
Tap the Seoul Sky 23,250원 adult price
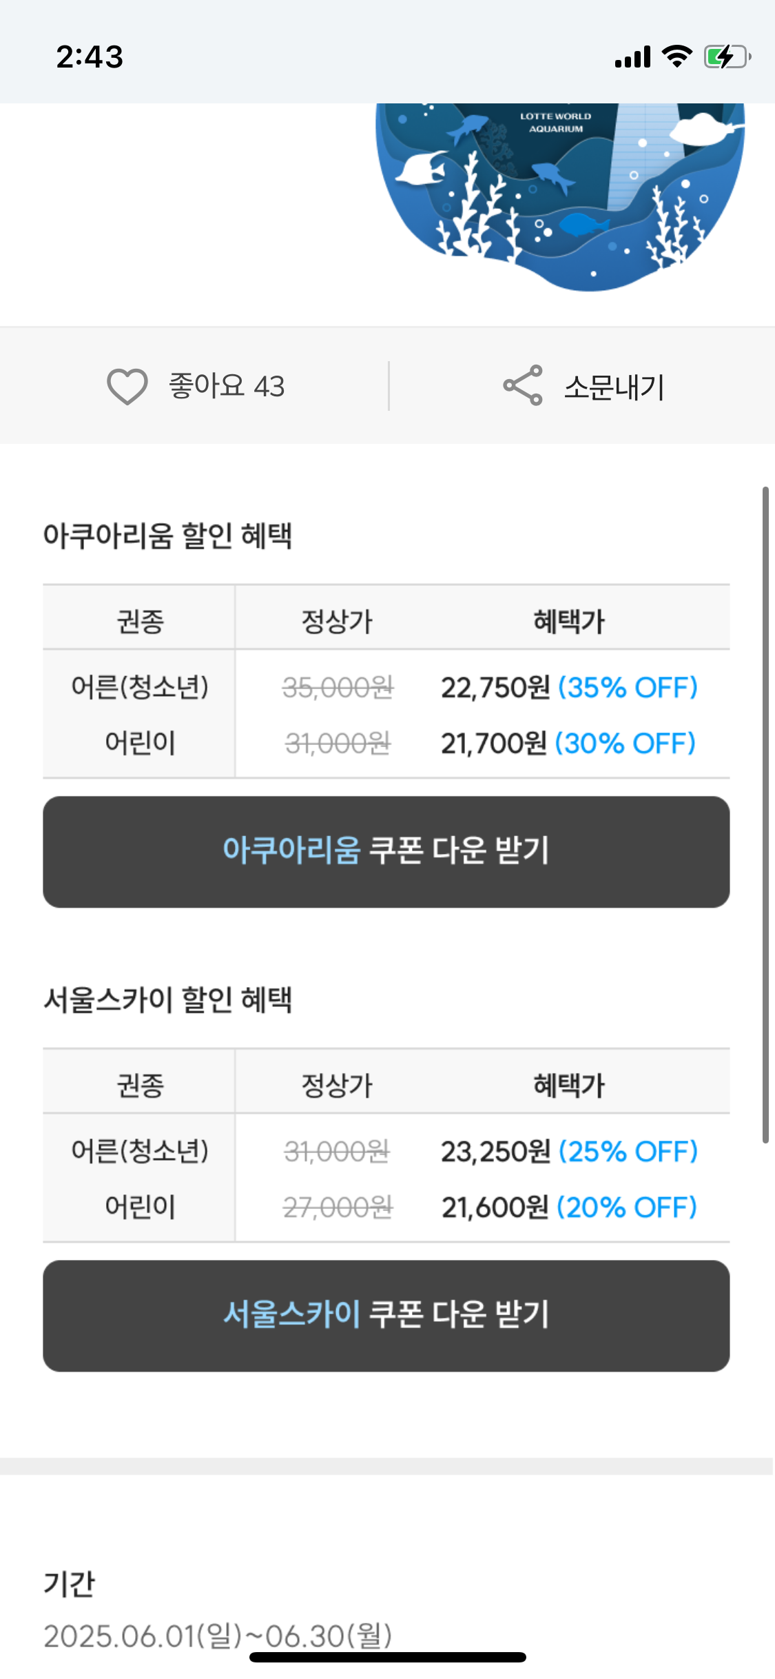495,1151
